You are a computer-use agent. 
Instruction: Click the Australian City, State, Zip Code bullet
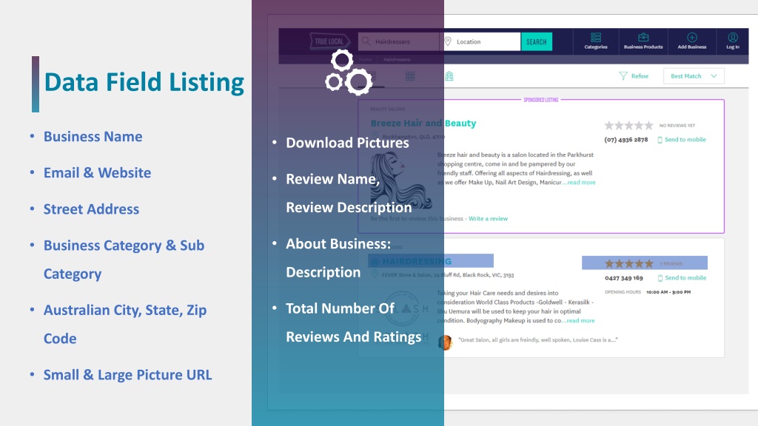[124, 324]
